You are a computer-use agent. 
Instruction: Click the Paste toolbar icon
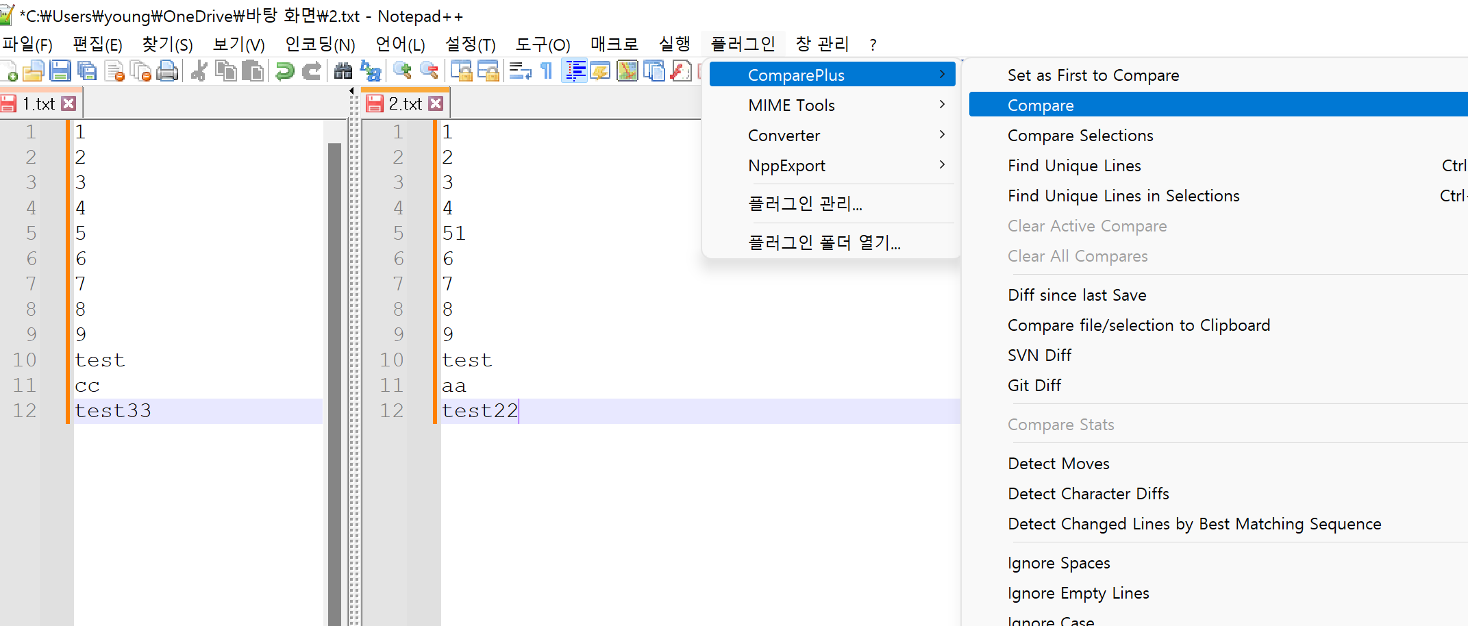coord(253,71)
